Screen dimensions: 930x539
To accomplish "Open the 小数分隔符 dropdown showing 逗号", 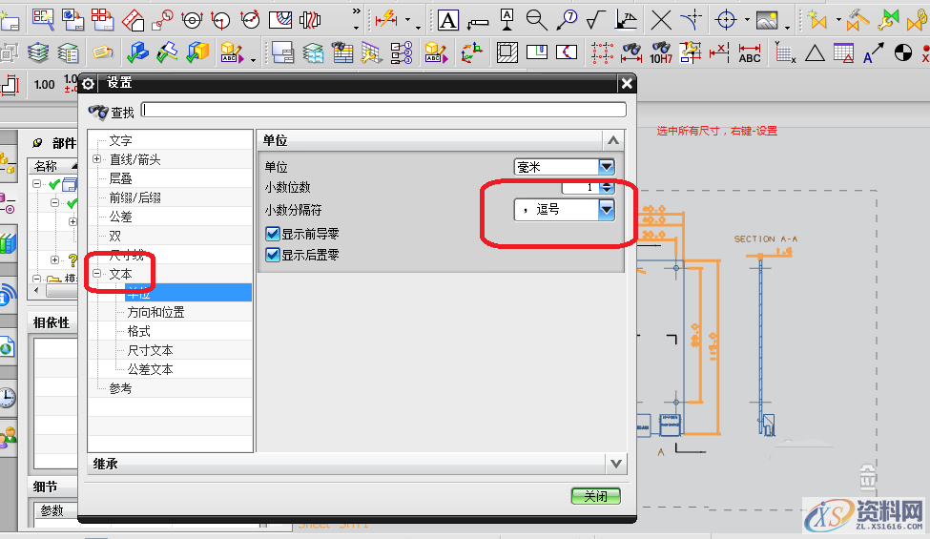I will tap(606, 210).
